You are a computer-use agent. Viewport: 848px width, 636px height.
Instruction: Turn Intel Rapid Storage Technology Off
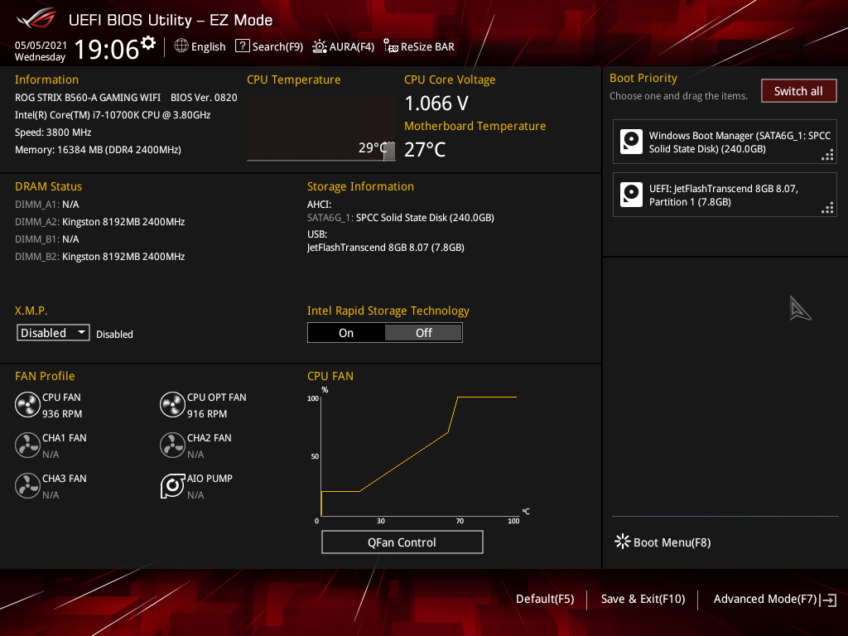tap(423, 333)
